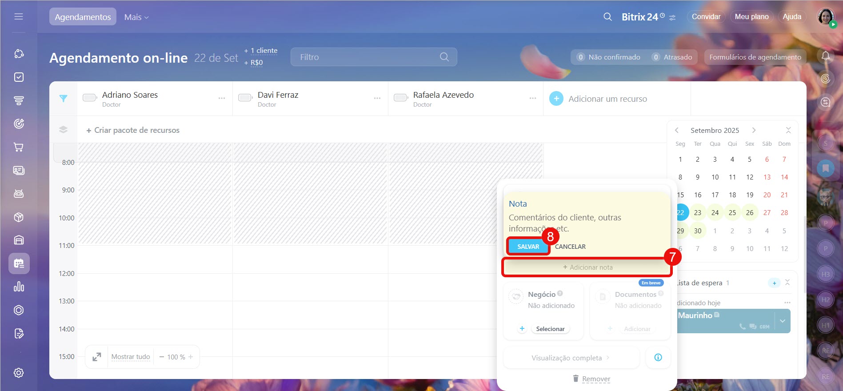The width and height of the screenshot is (843, 391).
Task: Click the info icon beside Visualização completa
Action: (x=658, y=358)
